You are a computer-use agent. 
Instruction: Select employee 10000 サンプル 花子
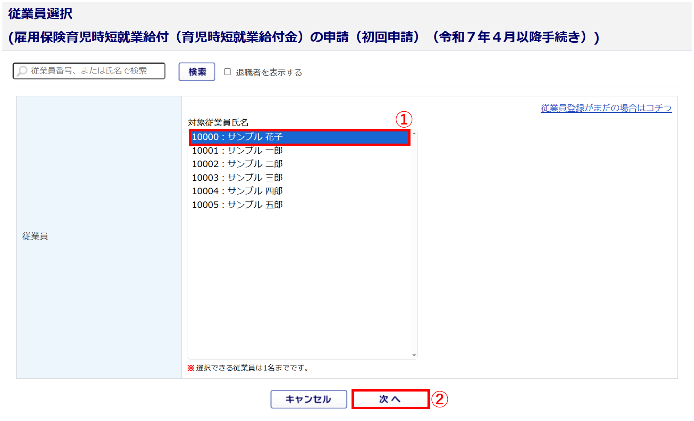tap(237, 137)
